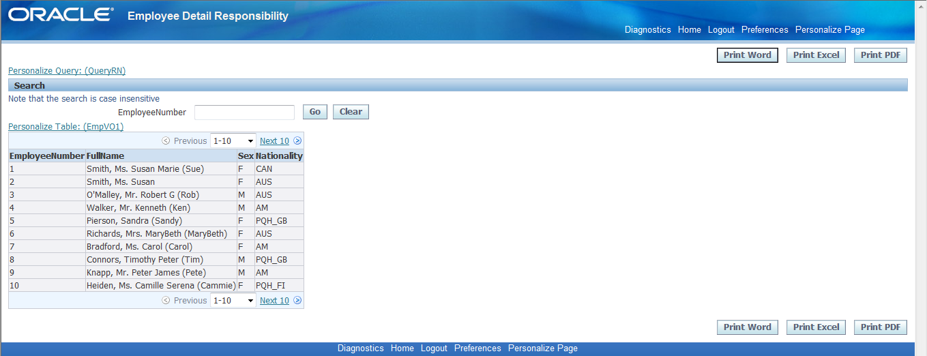The image size is (927, 356).
Task: Click the EmployeeNumber column header
Action: click(x=47, y=156)
